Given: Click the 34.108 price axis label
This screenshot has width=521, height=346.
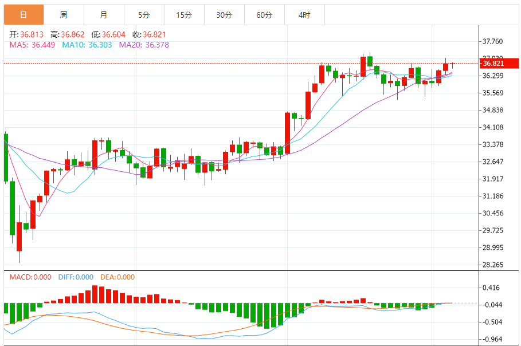Looking at the screenshot, I should [x=492, y=127].
